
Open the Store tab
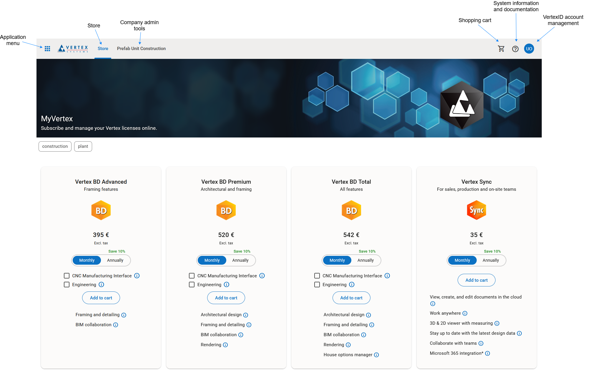click(x=103, y=49)
